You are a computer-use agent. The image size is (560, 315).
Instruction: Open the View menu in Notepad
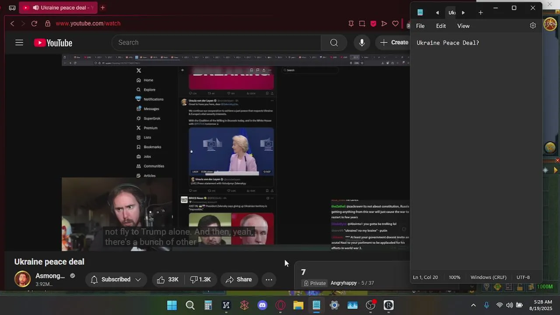(x=463, y=26)
